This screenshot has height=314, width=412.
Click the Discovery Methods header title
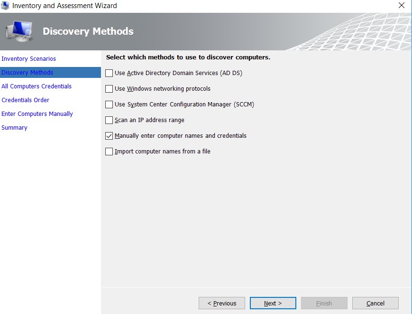88,31
